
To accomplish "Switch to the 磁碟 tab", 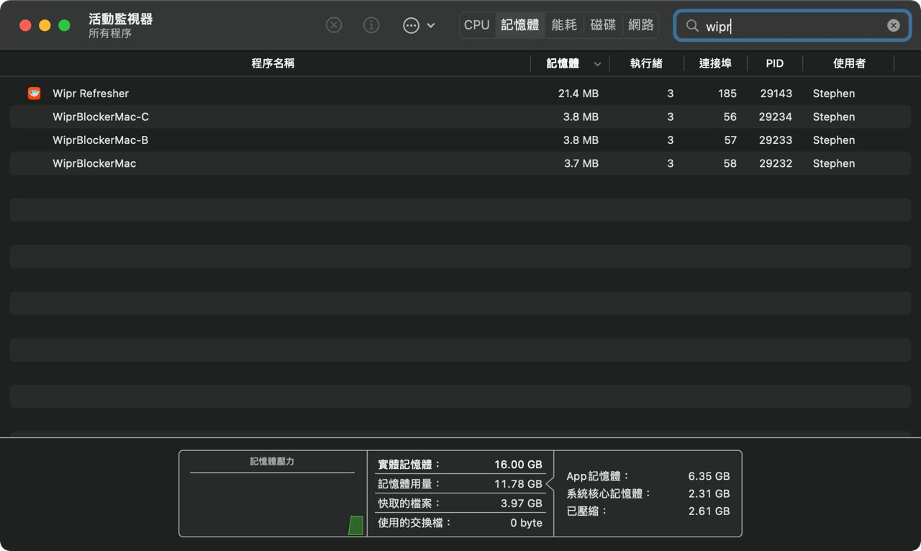I will coord(603,25).
